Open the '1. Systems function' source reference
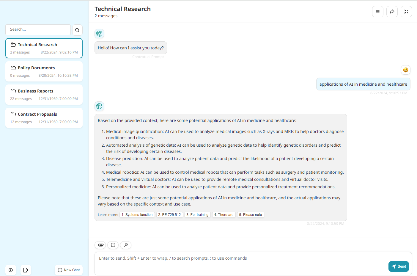The height and width of the screenshot is (276, 417). pos(137,215)
